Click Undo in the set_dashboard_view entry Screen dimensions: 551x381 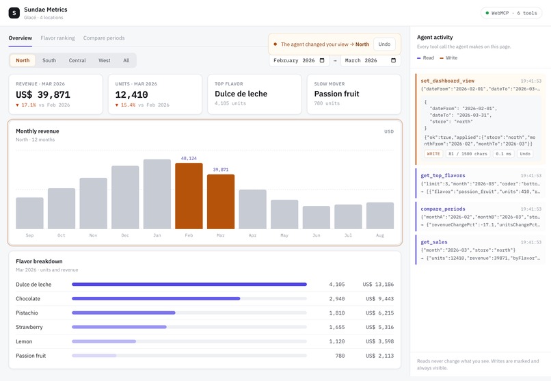[x=525, y=154]
